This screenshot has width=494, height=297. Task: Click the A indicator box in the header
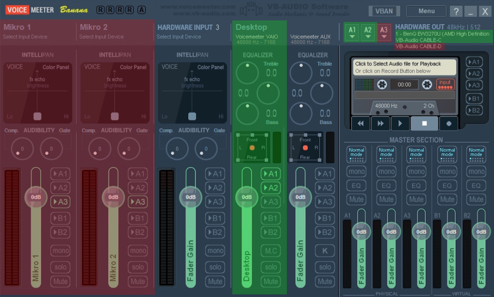(142, 10)
